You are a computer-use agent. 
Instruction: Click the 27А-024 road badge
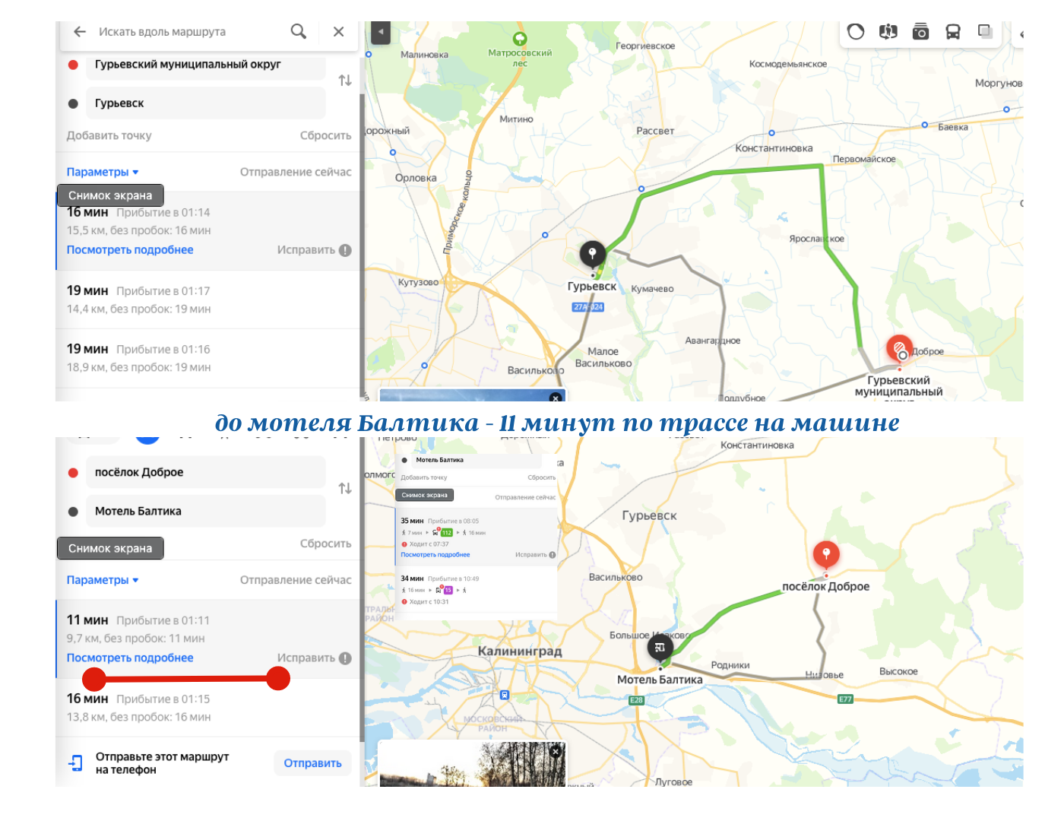click(588, 307)
